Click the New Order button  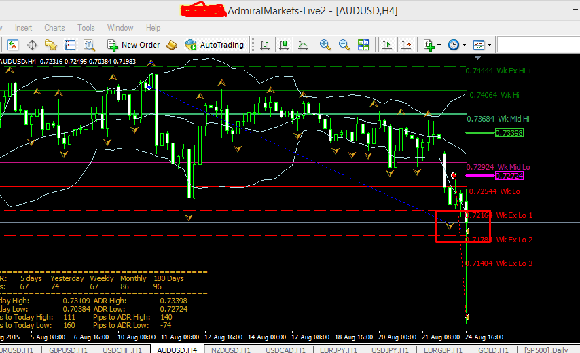click(134, 45)
